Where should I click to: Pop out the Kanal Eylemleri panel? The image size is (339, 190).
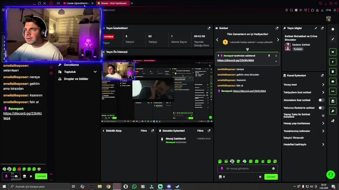tap(322, 75)
